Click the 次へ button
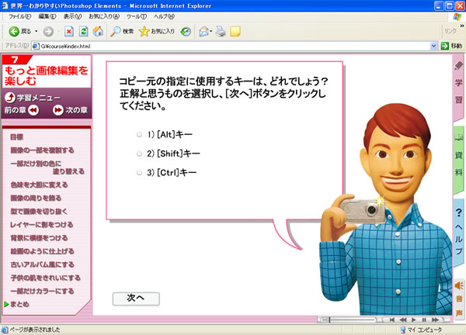 point(136,298)
